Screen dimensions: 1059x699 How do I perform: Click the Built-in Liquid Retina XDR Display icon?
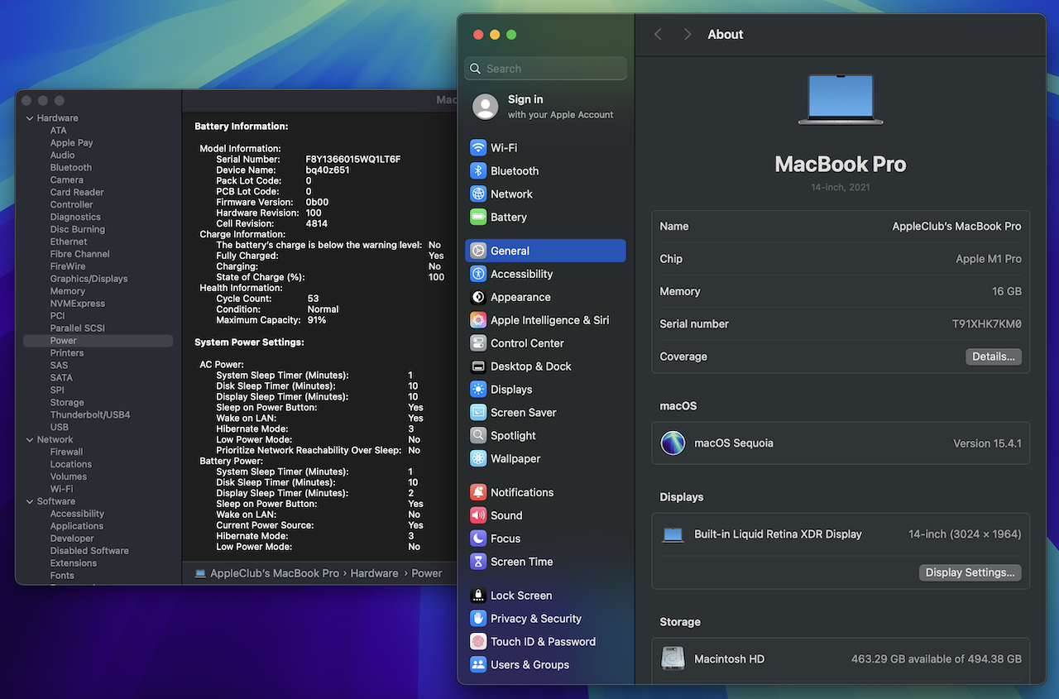tap(673, 534)
